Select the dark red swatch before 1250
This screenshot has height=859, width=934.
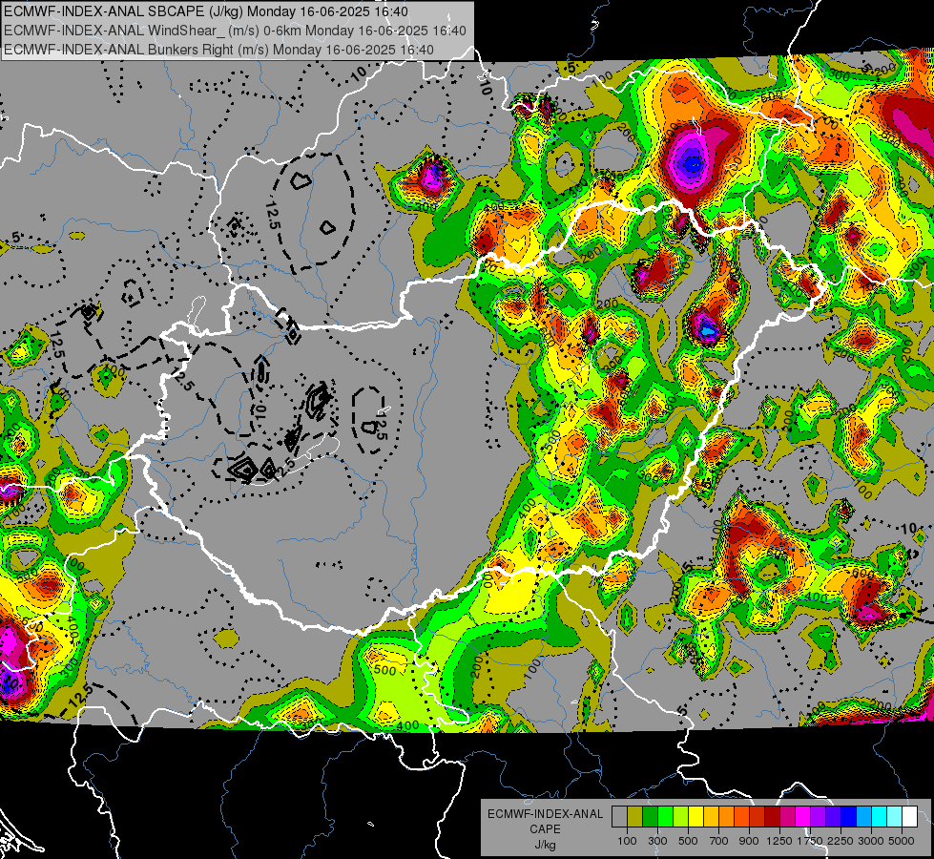click(x=772, y=817)
